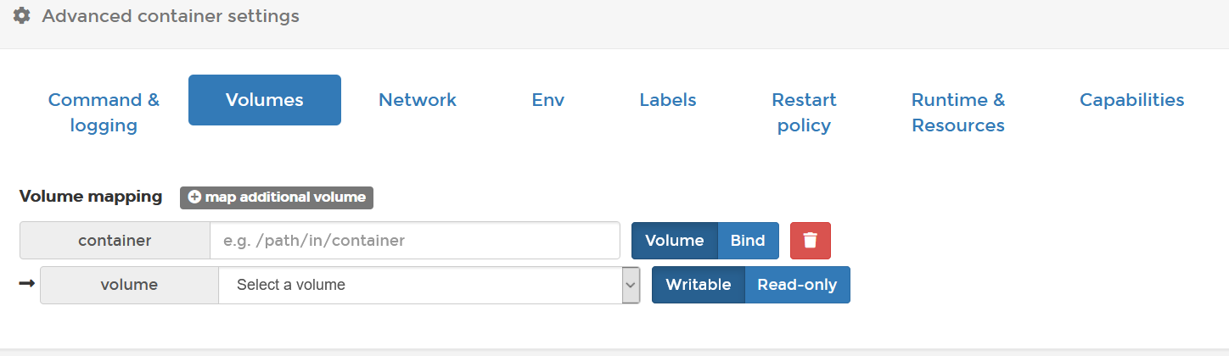Click the plus icon to map additional volume
This screenshot has width=1229, height=356.
point(194,197)
